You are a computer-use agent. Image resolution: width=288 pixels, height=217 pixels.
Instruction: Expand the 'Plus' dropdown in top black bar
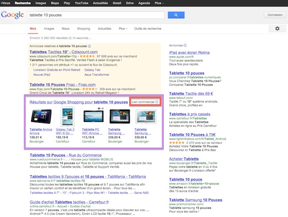159,3
